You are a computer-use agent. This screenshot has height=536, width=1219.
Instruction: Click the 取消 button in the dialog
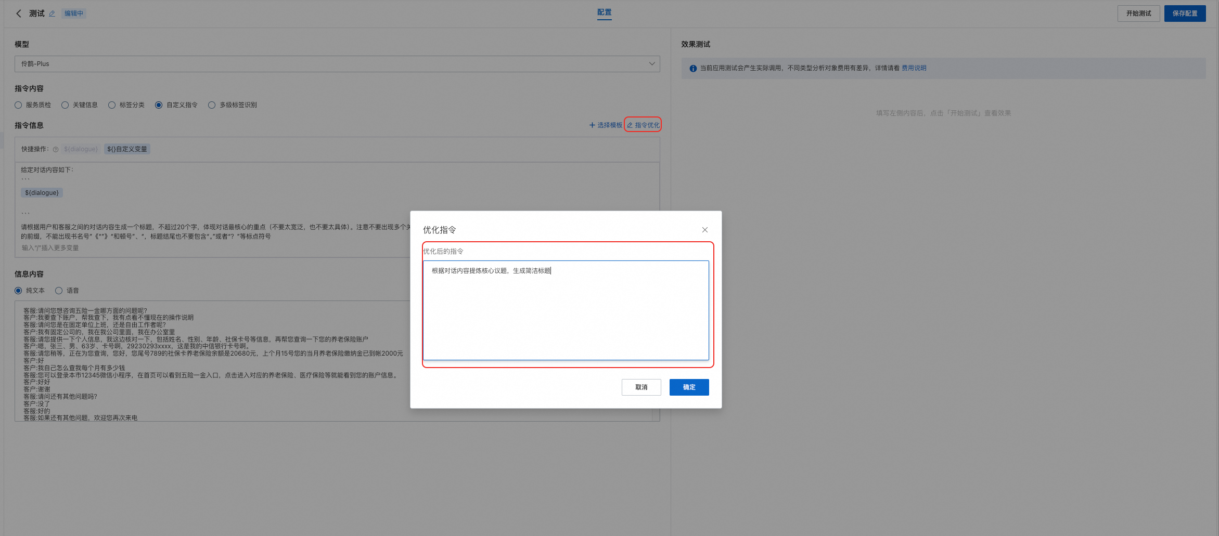point(641,387)
